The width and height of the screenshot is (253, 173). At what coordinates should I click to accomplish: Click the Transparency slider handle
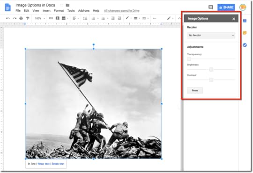point(189,59)
